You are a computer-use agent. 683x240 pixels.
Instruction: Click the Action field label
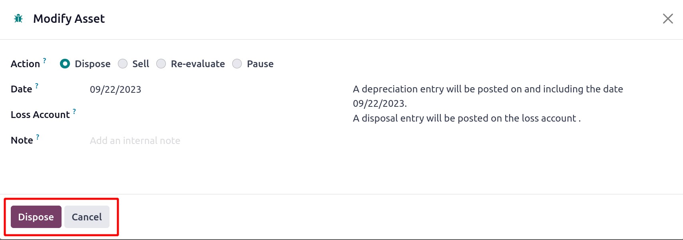pyautogui.click(x=25, y=64)
